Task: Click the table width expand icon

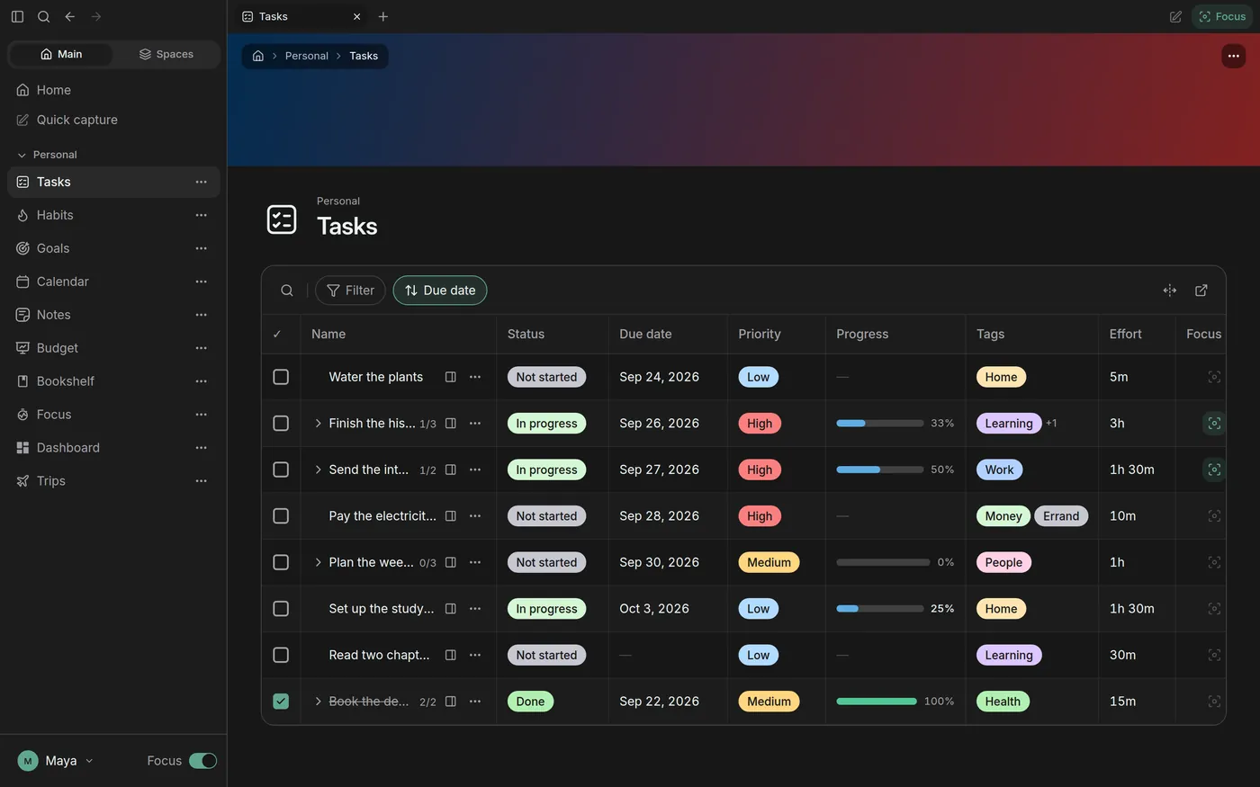Action: [x=1170, y=291]
